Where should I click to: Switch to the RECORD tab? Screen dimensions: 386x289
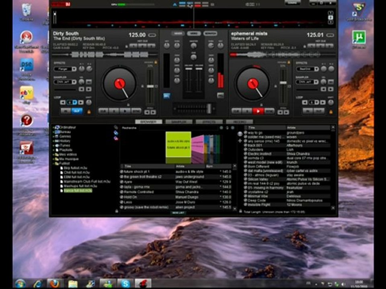coord(240,122)
